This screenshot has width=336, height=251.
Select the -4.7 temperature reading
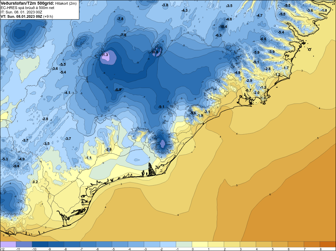(259, 15)
